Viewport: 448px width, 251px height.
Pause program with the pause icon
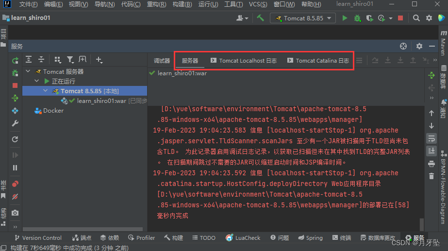15,168
